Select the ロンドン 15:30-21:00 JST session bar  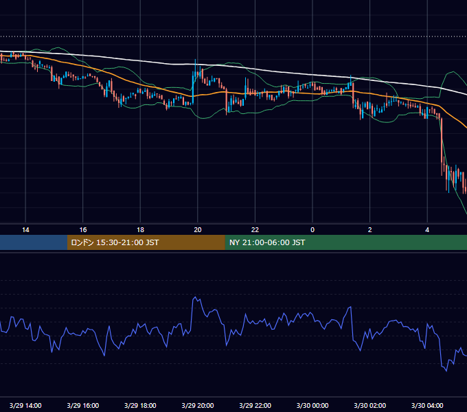coord(146,242)
